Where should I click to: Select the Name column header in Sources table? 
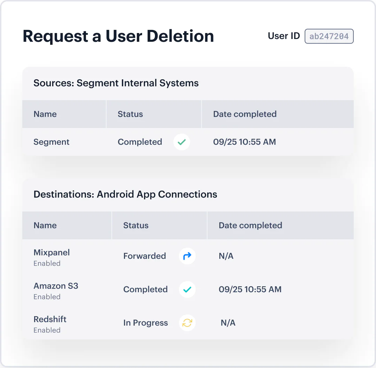tap(45, 114)
